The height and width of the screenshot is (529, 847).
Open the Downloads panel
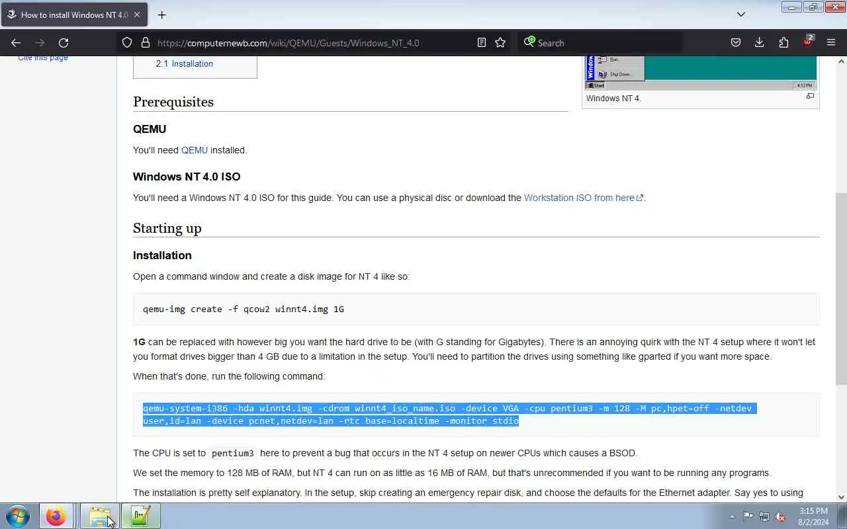(759, 42)
